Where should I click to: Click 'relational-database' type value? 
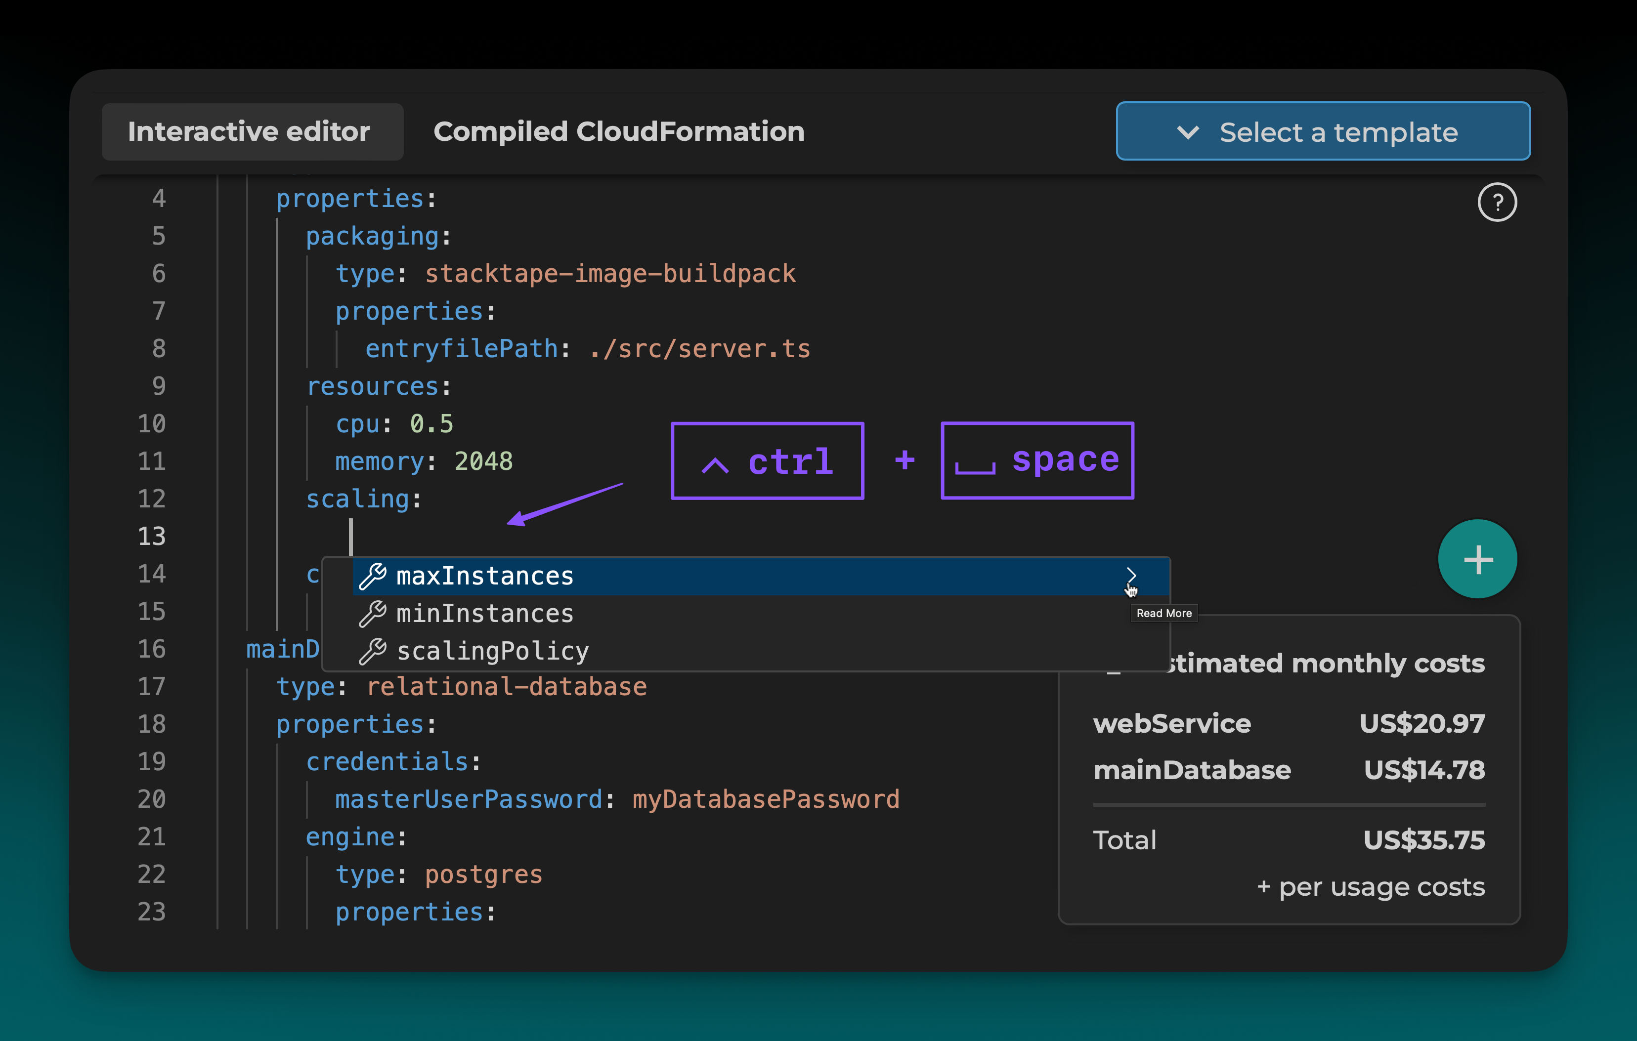click(x=507, y=687)
